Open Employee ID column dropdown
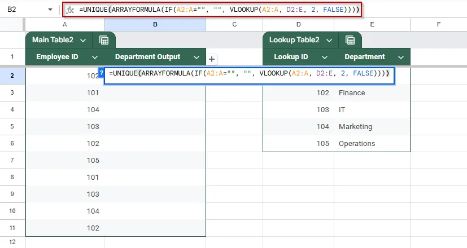Screen dimensions: 467x248 [x=95, y=57]
